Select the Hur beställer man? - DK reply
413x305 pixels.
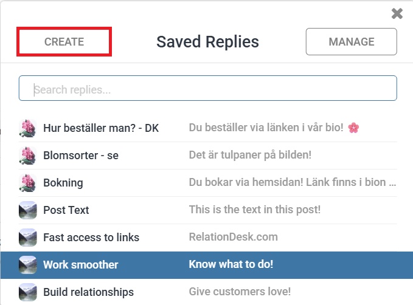click(207, 128)
